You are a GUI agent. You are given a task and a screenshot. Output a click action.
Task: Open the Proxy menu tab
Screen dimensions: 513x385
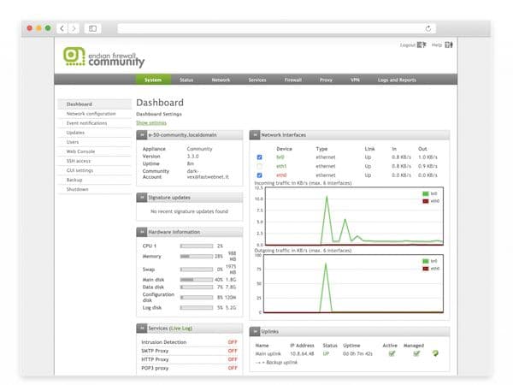[x=326, y=80]
